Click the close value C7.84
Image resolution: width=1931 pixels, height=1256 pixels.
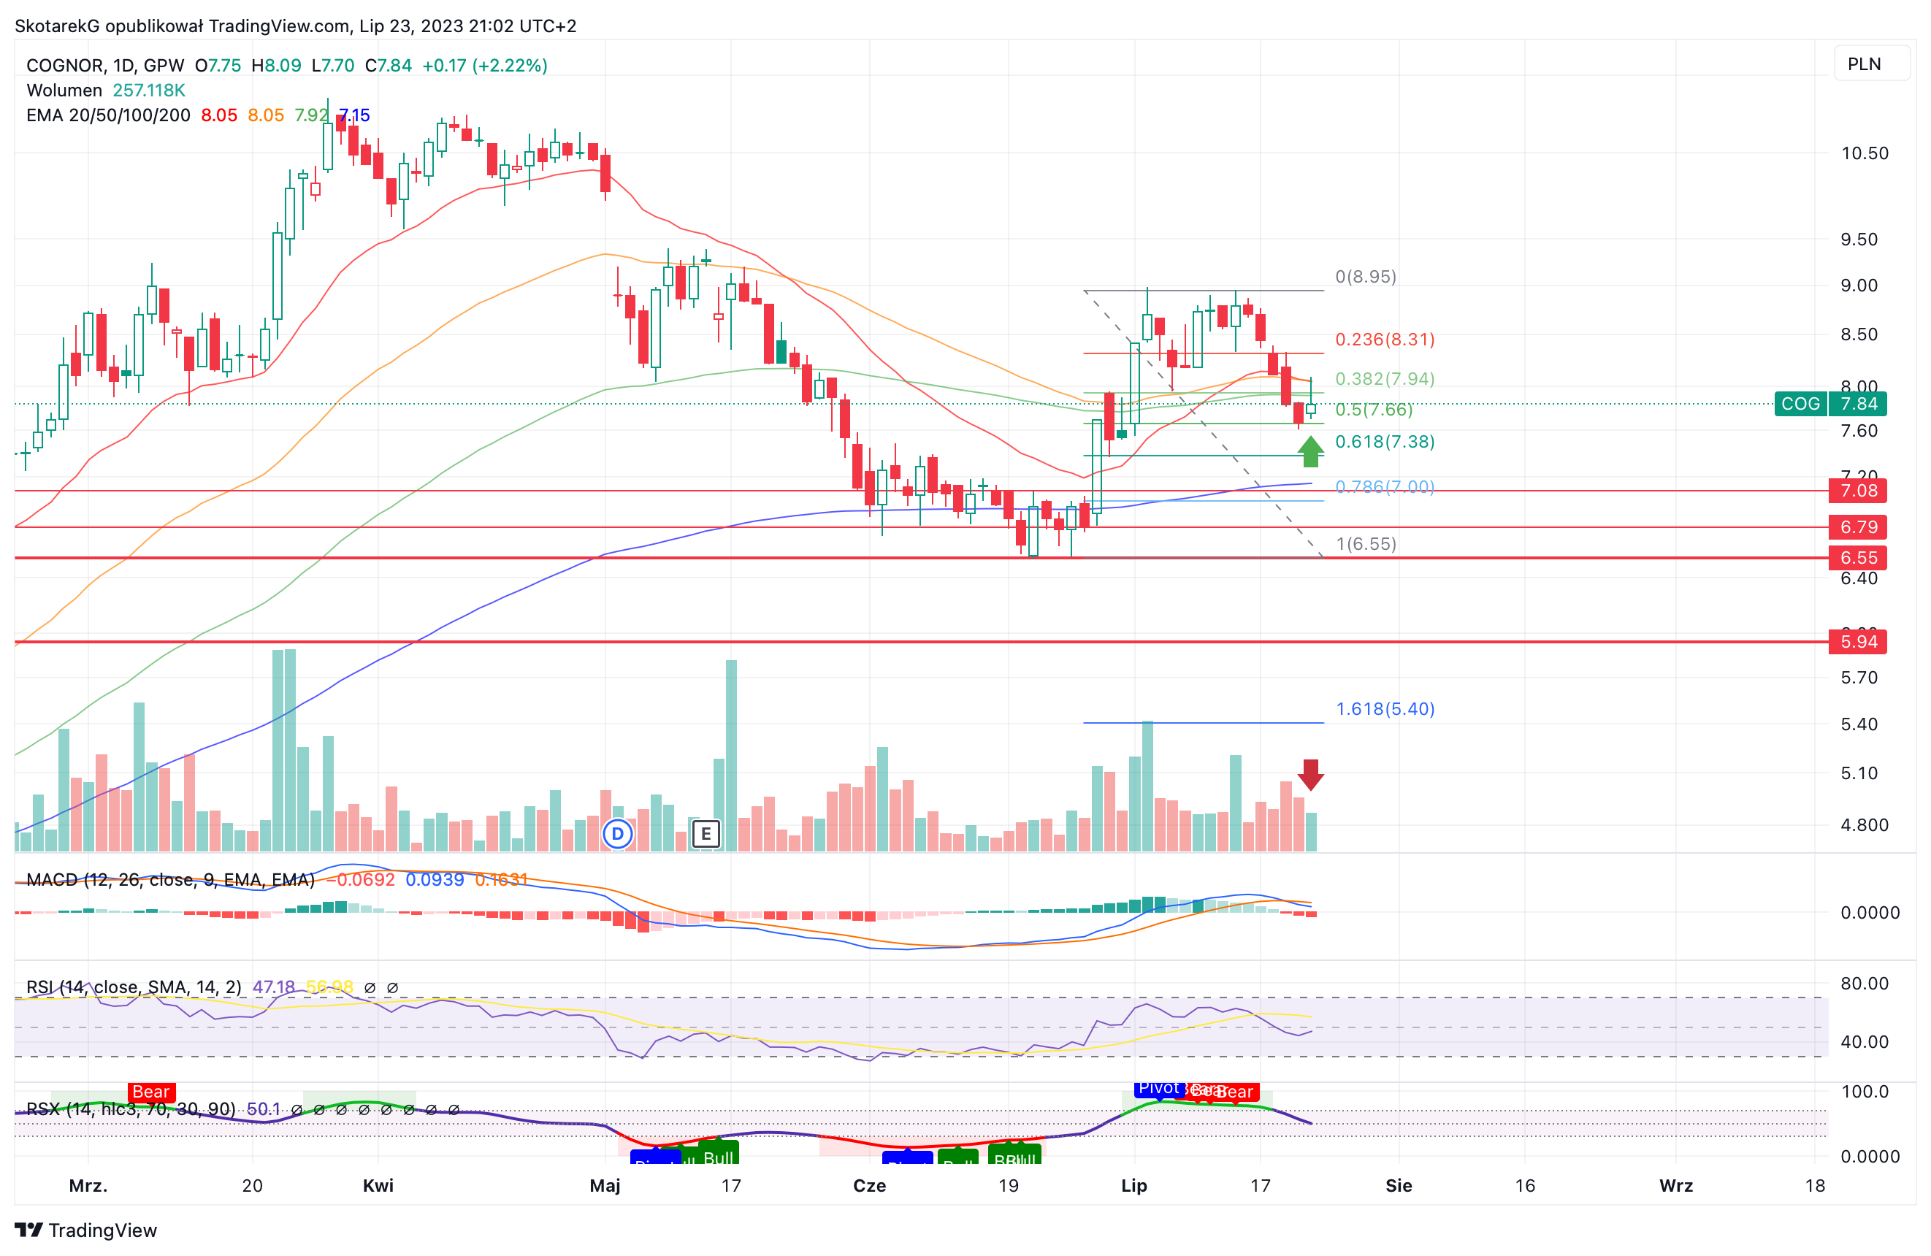(389, 65)
